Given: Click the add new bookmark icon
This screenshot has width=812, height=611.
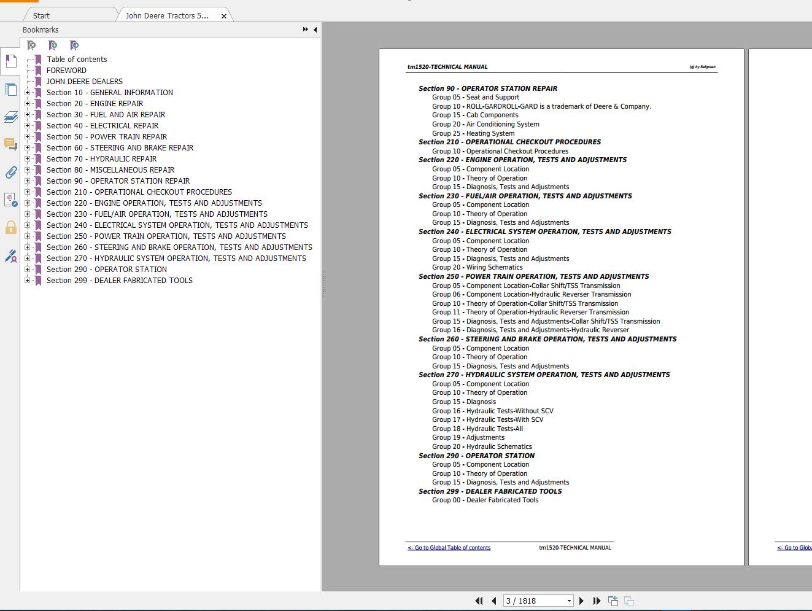Looking at the screenshot, I should click(53, 45).
